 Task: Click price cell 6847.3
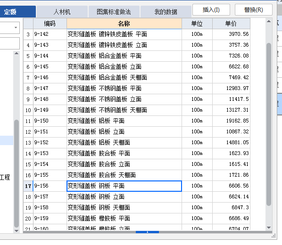tap(231, 207)
